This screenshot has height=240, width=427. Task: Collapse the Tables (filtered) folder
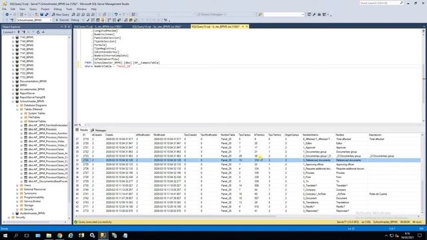[17, 109]
